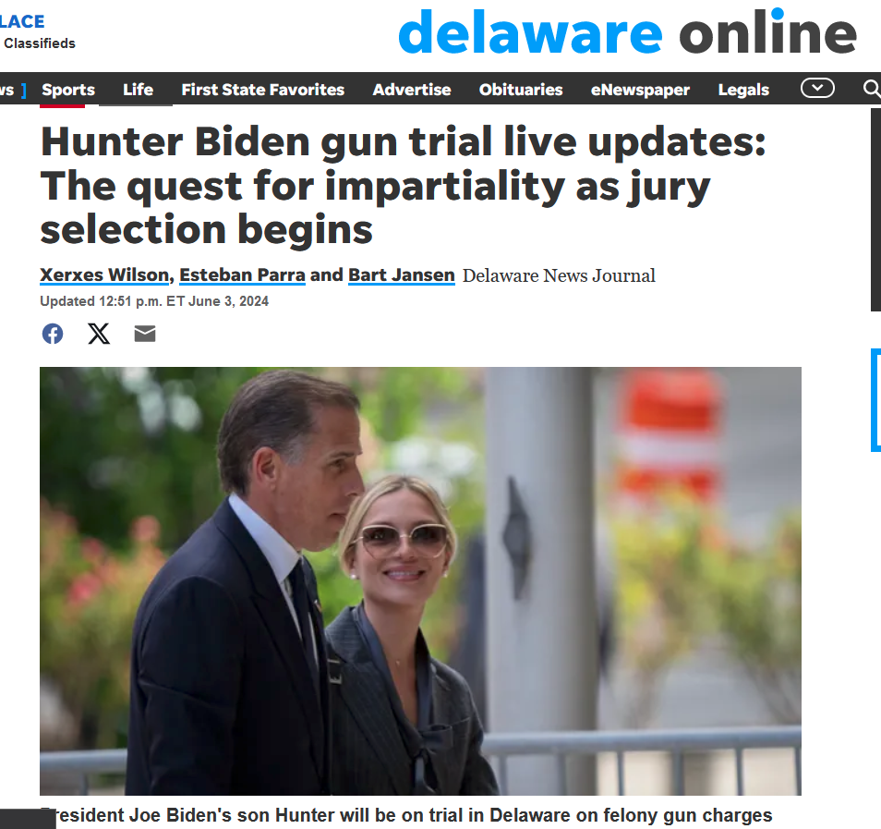Share article on Facebook
This screenshot has height=829, width=881.
(x=53, y=334)
